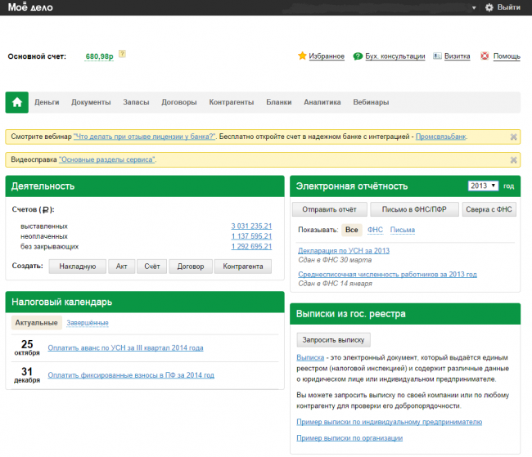The width and height of the screenshot is (532, 457).
Task: Open the Аналитика menu
Action: (x=322, y=102)
